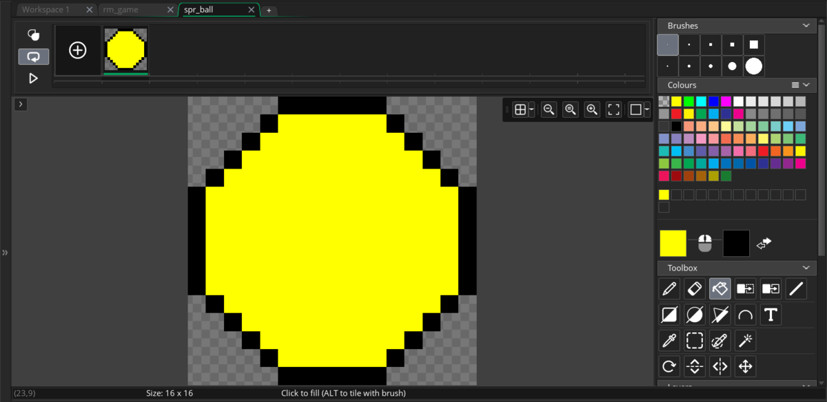Pick the bright green palette swatch
The image size is (827, 402).
688,101
